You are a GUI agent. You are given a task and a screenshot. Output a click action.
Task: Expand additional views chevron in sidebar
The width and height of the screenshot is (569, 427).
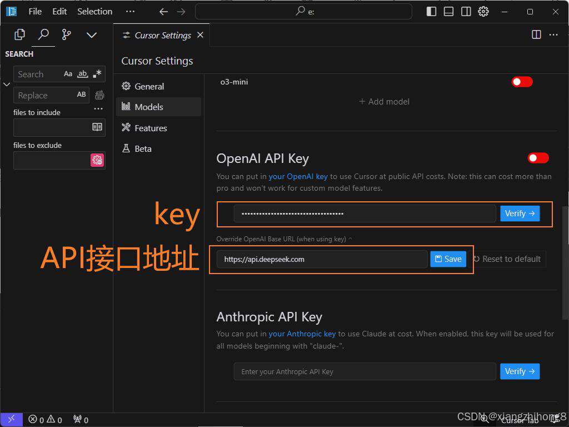pyautogui.click(x=92, y=35)
